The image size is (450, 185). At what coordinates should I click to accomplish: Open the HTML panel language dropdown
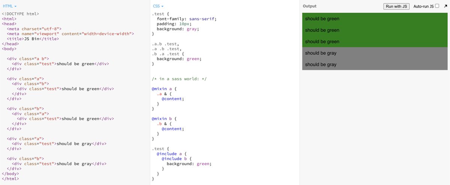[9, 6]
